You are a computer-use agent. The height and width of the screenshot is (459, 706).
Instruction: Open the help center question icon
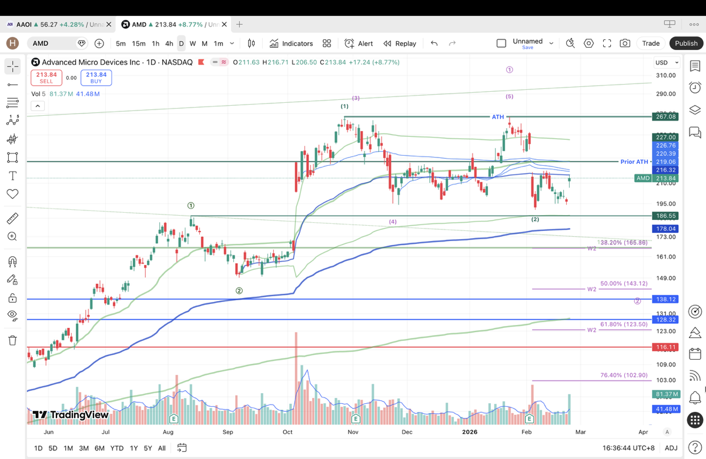pos(695,447)
